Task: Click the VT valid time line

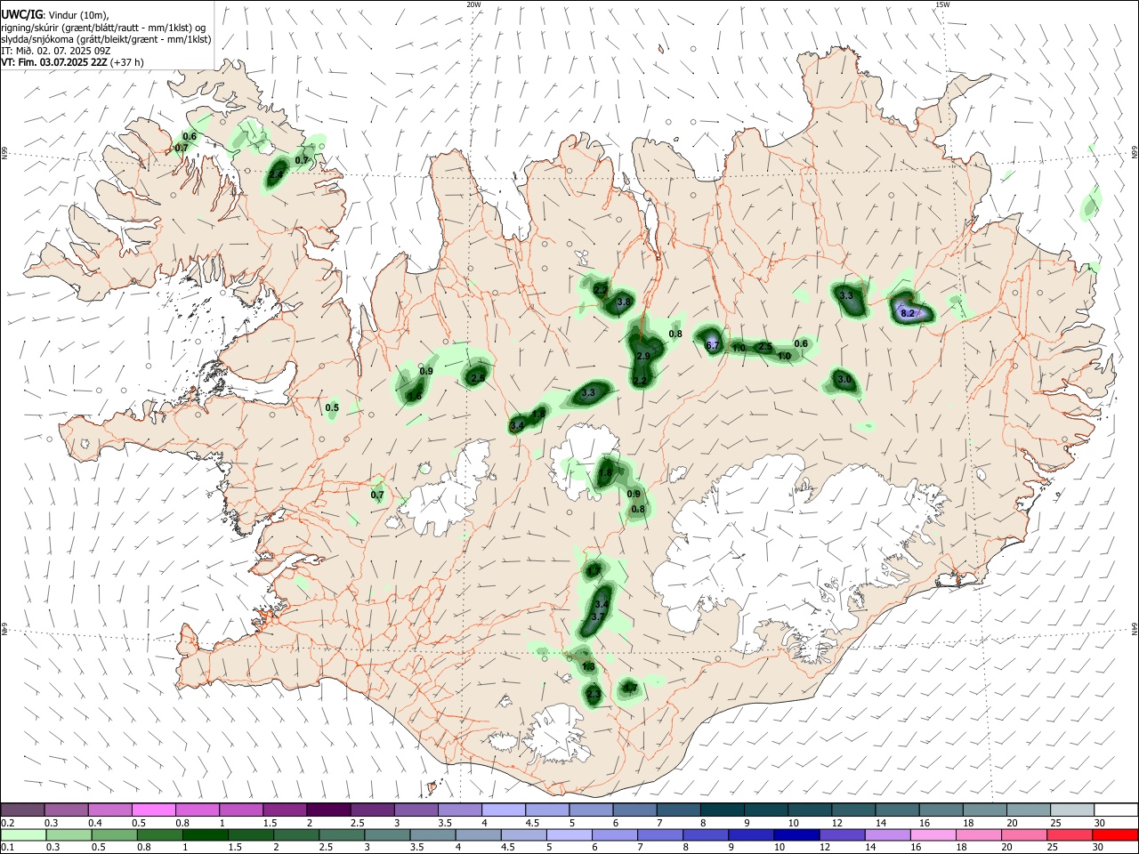Action: click(x=72, y=62)
